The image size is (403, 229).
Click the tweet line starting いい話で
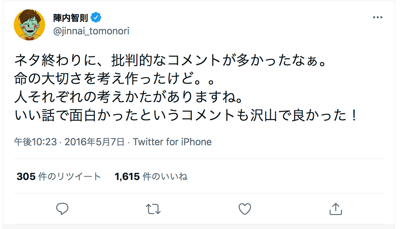(186, 115)
